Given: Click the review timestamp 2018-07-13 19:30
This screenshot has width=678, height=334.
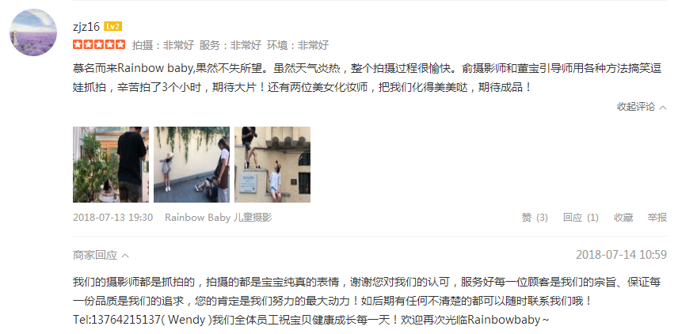Looking at the screenshot, I should point(112,218).
